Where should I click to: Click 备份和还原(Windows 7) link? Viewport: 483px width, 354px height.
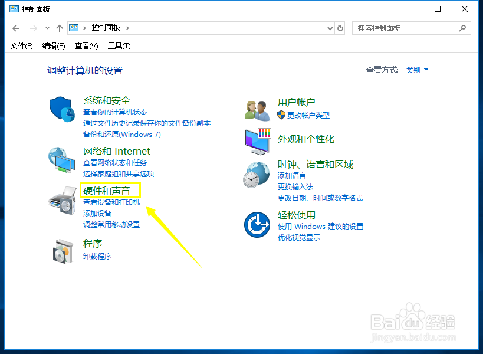pyautogui.click(x=122, y=135)
